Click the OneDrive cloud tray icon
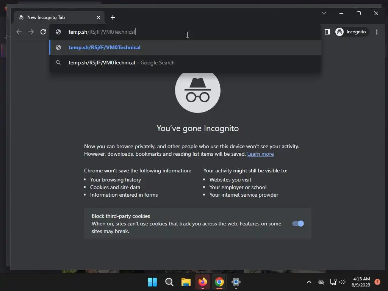The height and width of the screenshot is (291, 388). [321, 282]
